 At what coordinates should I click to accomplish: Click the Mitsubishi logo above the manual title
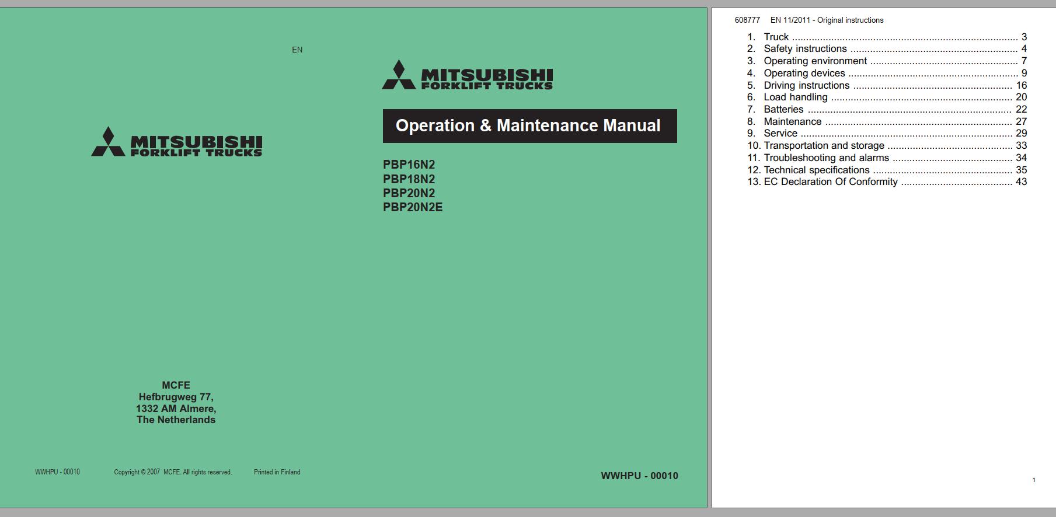tap(467, 75)
